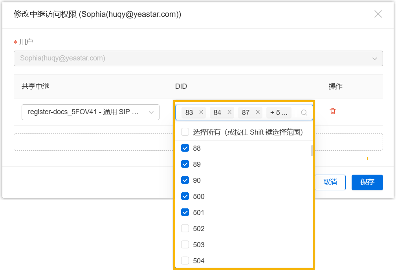
Task: Close the trunk access permission dialog
Action: click(x=378, y=14)
